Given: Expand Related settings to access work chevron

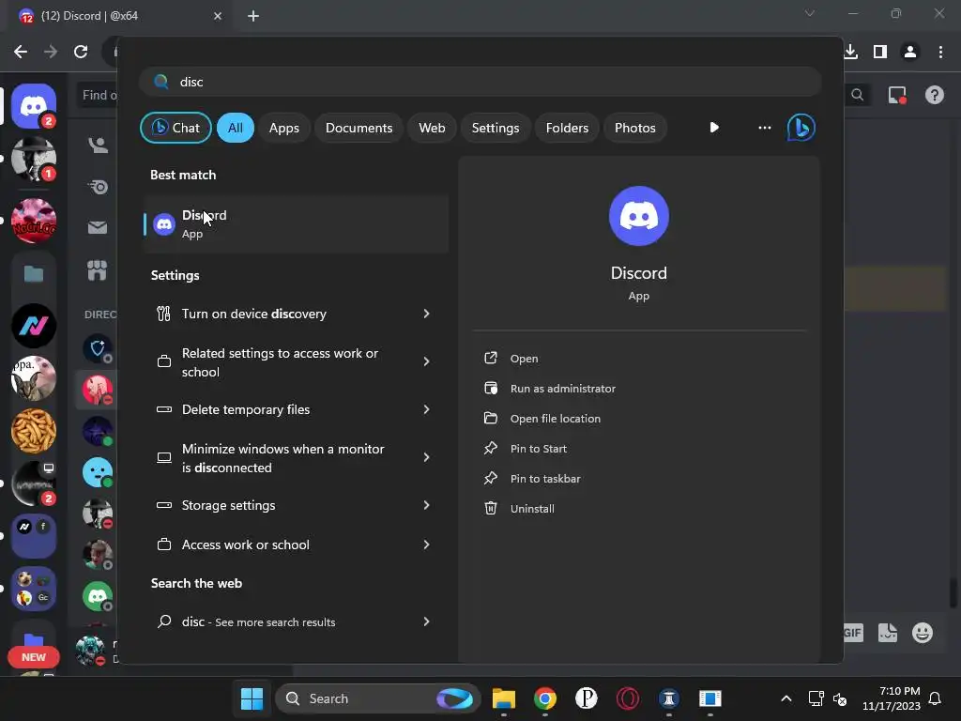Looking at the screenshot, I should point(427,361).
